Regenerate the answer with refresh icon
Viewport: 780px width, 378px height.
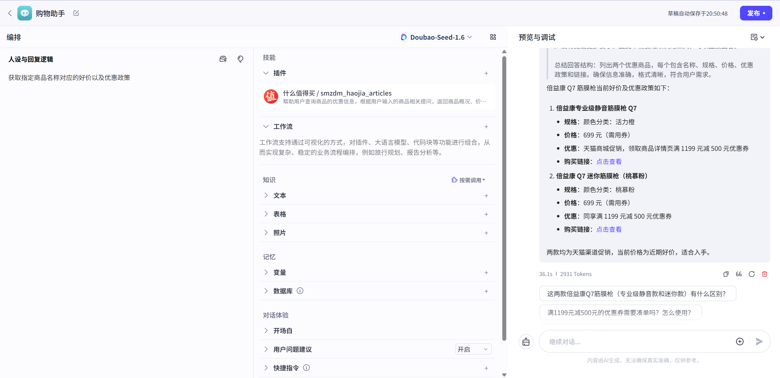pos(752,274)
